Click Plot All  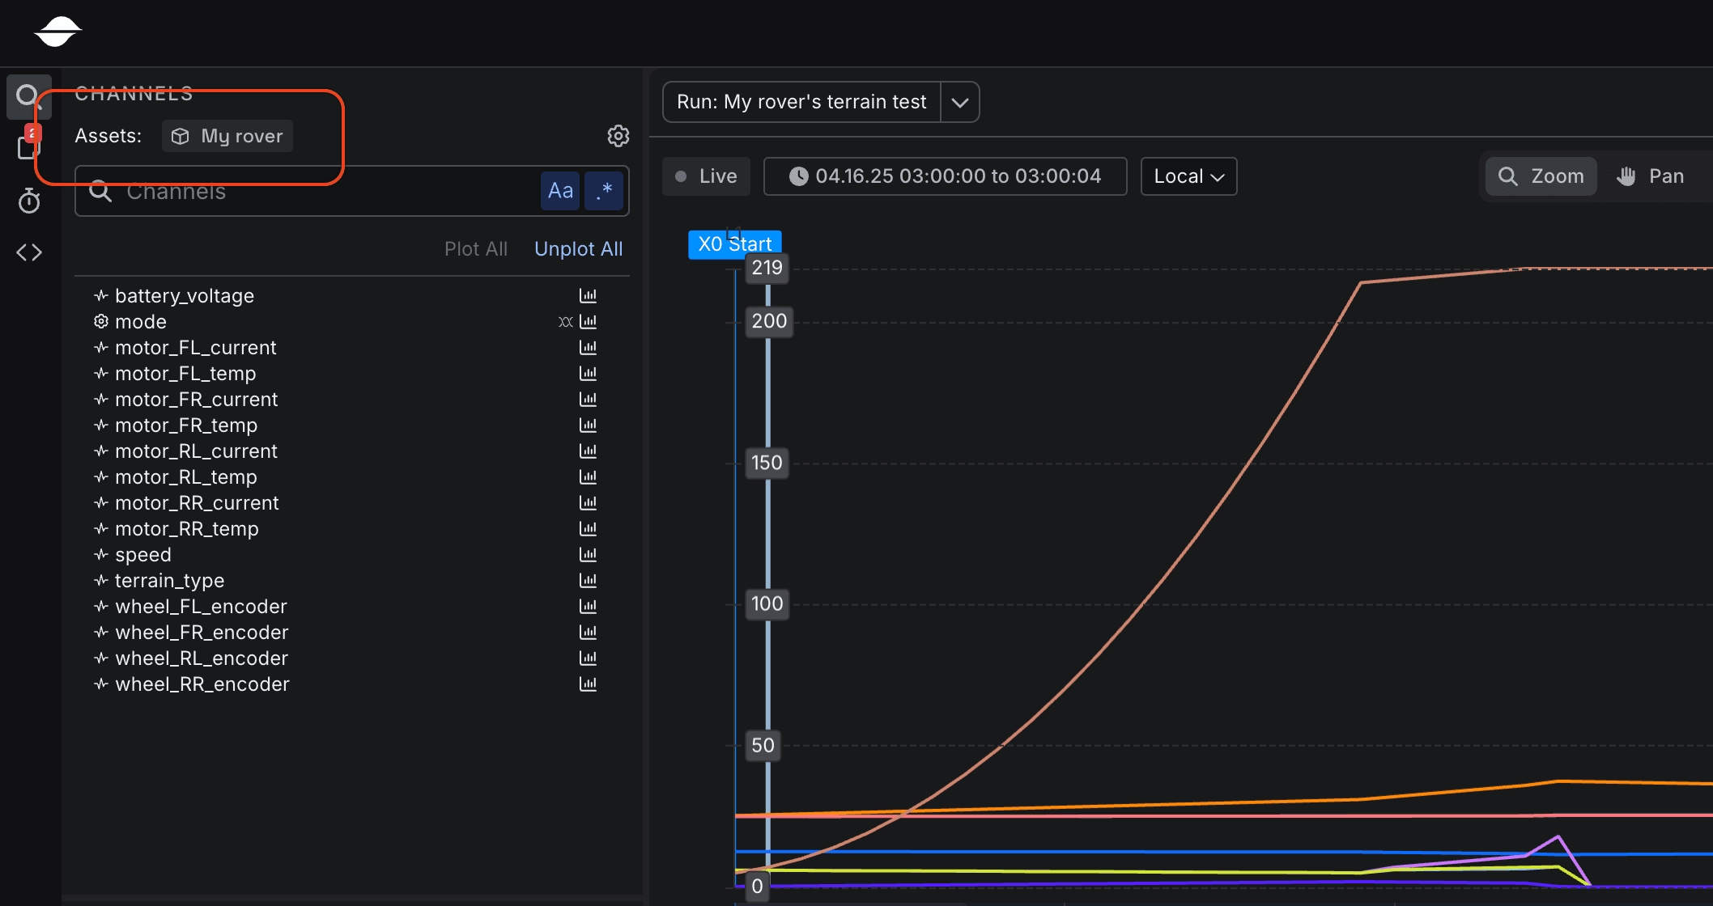(x=476, y=249)
